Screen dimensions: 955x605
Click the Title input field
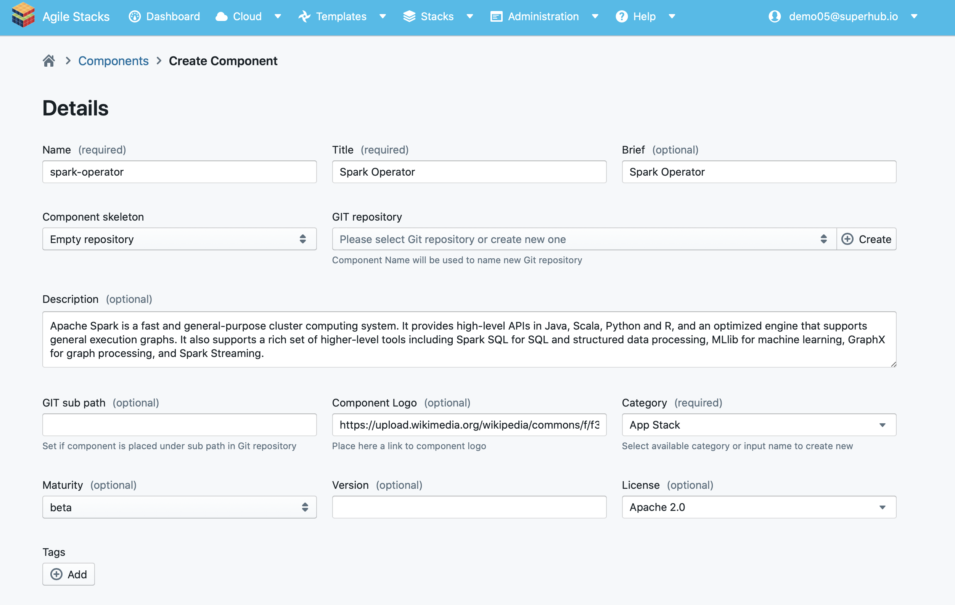(x=469, y=172)
